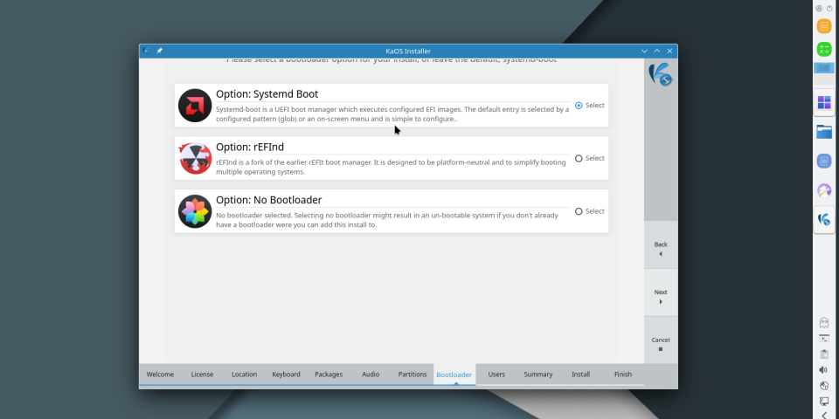Click the No Bootloader pinwheel icon
839x419 pixels.
click(x=195, y=211)
